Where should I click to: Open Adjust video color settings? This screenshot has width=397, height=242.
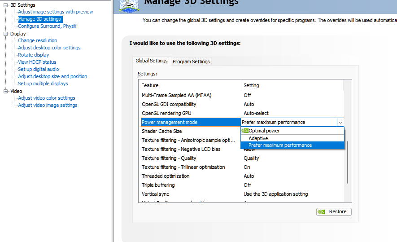click(47, 98)
